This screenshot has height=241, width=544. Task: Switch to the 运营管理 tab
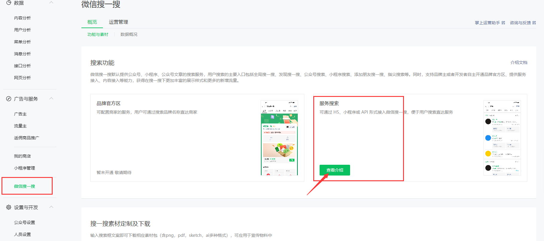coord(118,22)
